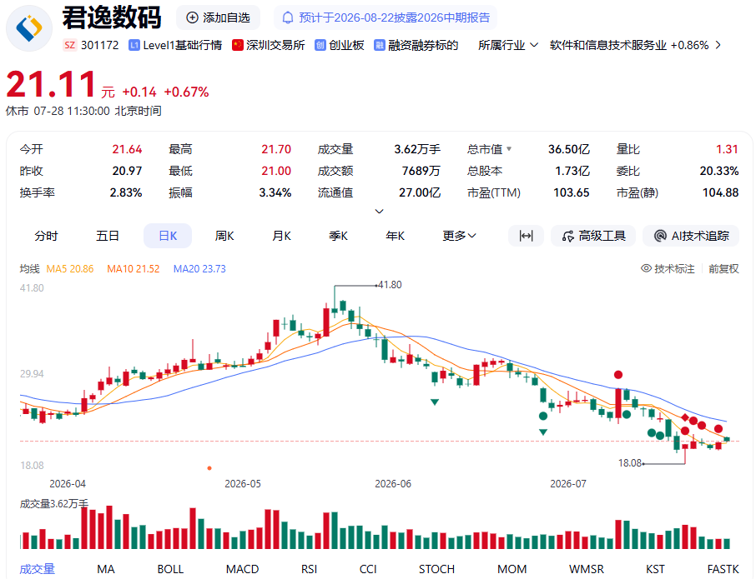Viewport: 756px width, 579px height.
Task: Click the arrow after industry change +0.86%
Action: [x=718, y=45]
